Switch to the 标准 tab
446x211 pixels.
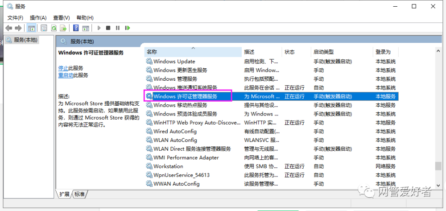[x=80, y=194]
